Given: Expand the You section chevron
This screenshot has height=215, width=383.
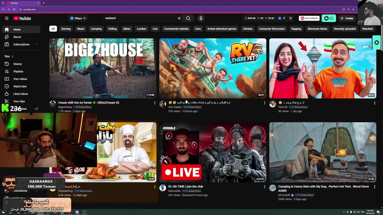Looking at the screenshot, I should (12, 56).
